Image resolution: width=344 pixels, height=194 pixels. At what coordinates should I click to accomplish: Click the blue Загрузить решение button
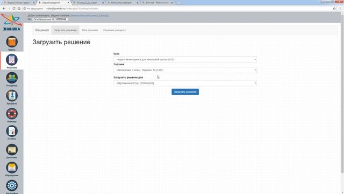pos(185,92)
